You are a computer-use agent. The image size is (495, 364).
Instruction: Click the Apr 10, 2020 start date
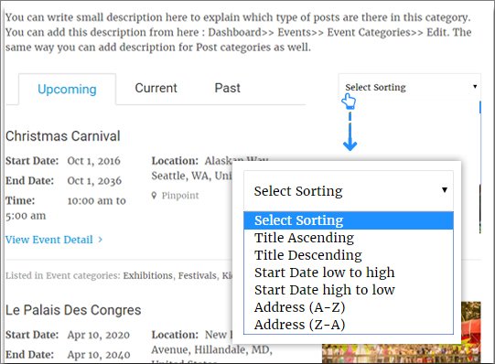99,335
